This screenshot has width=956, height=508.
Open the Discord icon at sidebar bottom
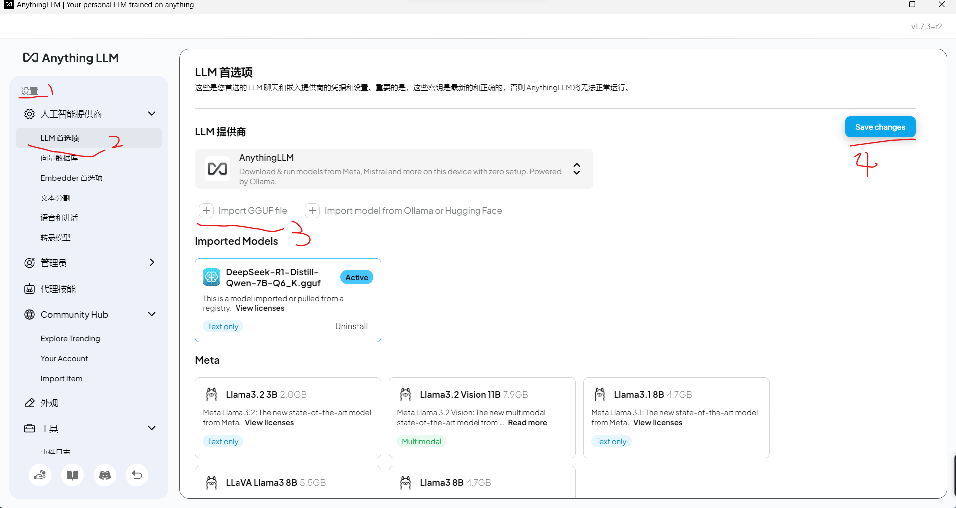click(105, 475)
